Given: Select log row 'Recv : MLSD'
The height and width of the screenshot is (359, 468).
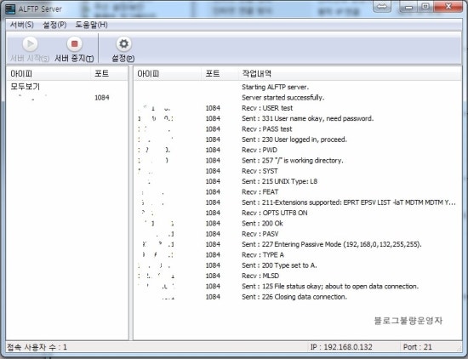Looking at the screenshot, I should pos(297,276).
